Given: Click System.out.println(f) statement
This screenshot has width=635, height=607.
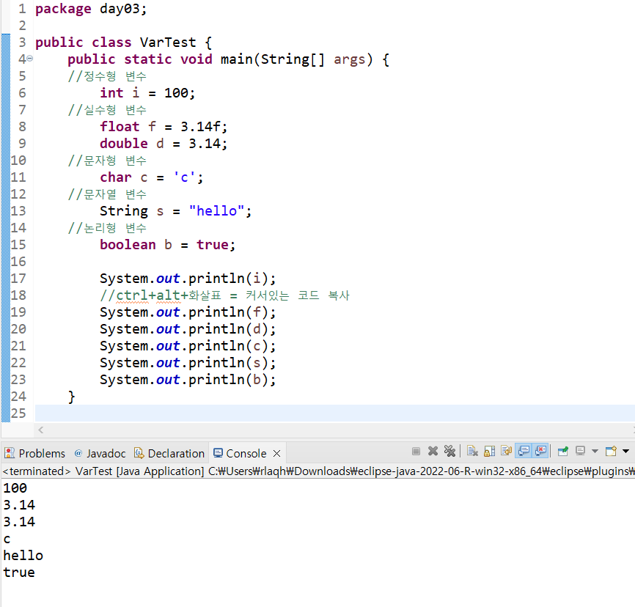Looking at the screenshot, I should [x=188, y=312].
